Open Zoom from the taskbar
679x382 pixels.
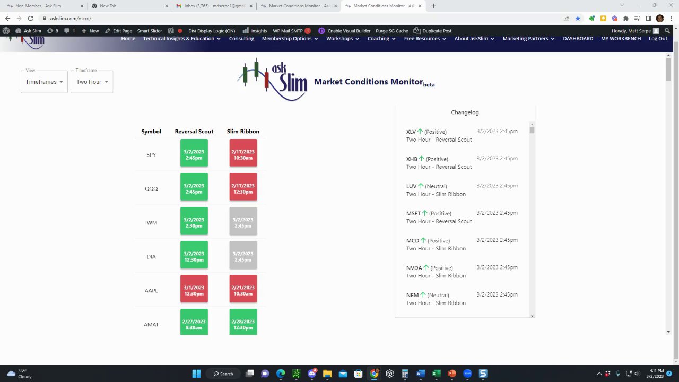point(467,374)
